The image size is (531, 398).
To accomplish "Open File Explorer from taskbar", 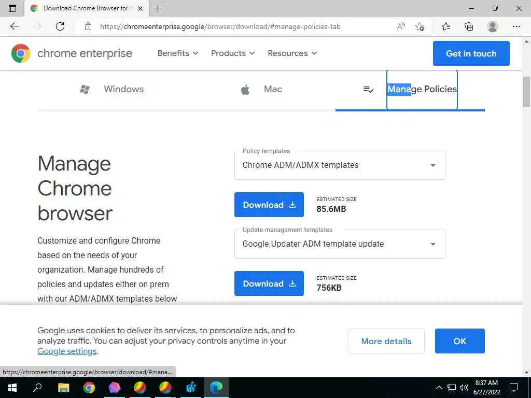I will coord(63,388).
